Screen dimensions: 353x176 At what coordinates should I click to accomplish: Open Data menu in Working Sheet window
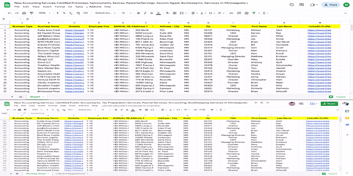(x=63, y=106)
